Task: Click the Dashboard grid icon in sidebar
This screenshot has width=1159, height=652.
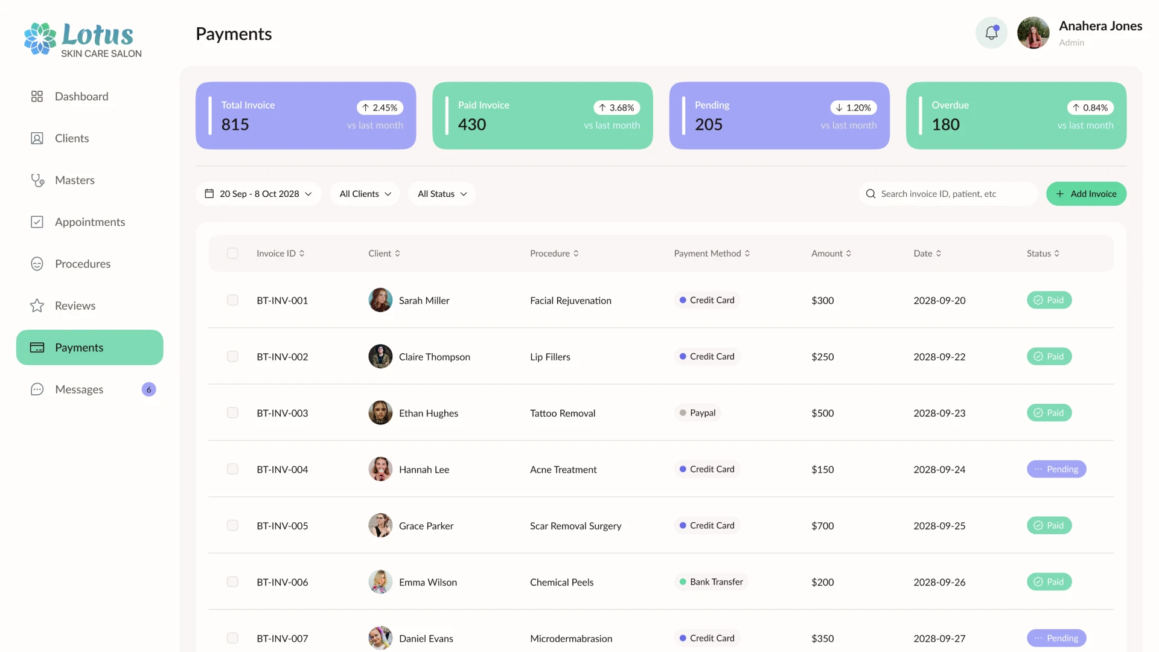Action: pos(37,97)
